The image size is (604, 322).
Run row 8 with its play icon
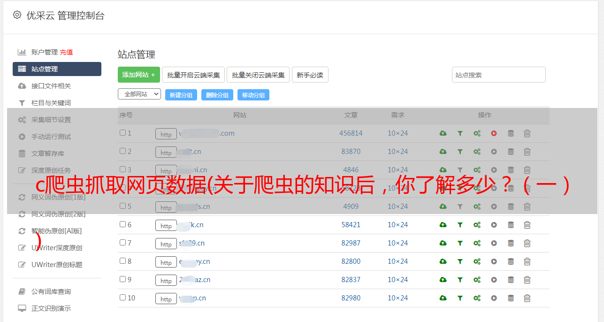click(x=494, y=261)
